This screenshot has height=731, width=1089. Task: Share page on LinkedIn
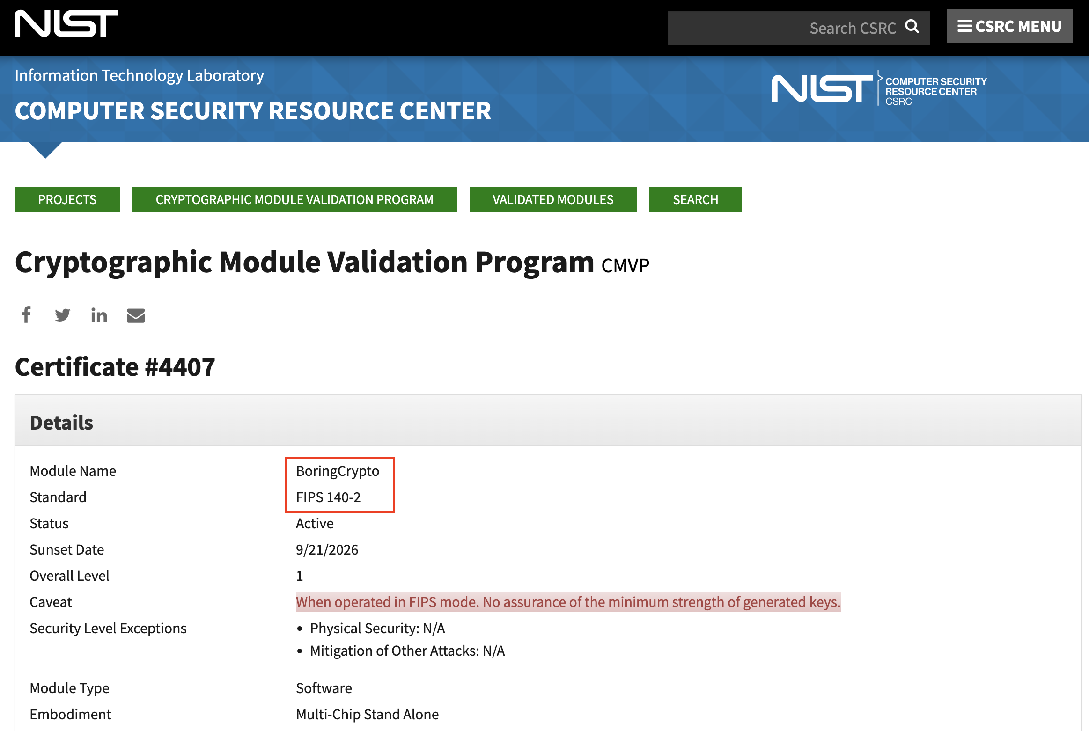(x=99, y=315)
